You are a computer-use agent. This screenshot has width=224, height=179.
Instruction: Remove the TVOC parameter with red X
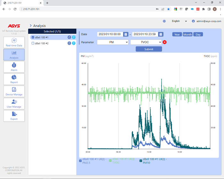165,42
